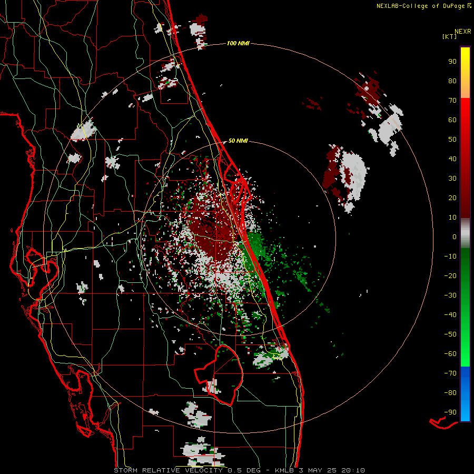Image resolution: width=474 pixels, height=474 pixels.
Task: Click the 0 scale value
Action: (x=455, y=236)
